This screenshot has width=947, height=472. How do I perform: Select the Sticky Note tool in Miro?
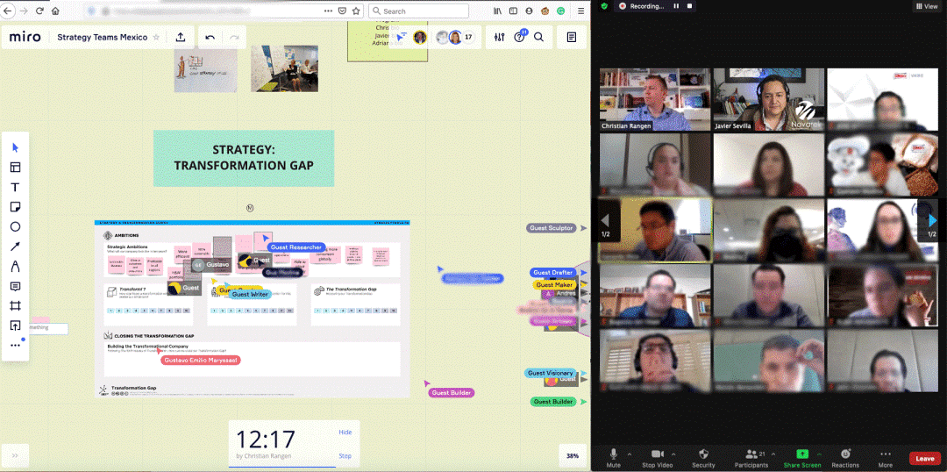[15, 207]
